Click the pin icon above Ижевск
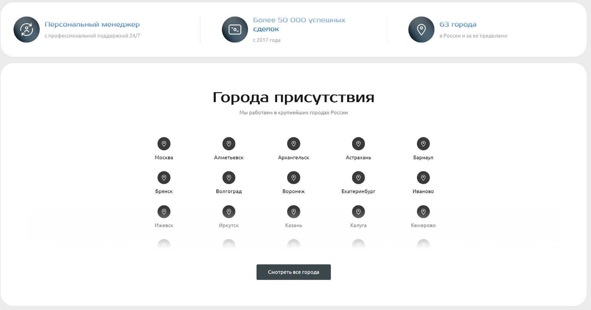The height and width of the screenshot is (310, 591). point(164,212)
